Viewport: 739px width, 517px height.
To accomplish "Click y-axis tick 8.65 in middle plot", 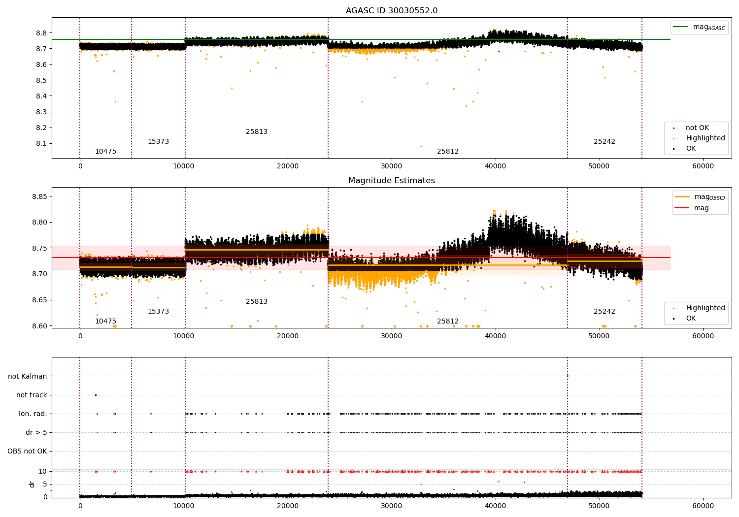I will pos(39,300).
